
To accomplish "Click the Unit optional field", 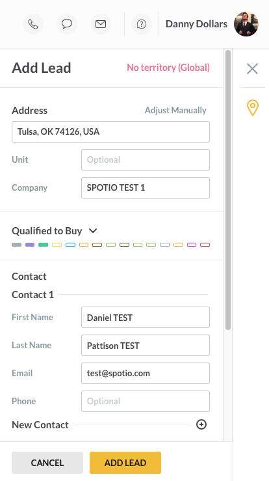I will click(146, 160).
